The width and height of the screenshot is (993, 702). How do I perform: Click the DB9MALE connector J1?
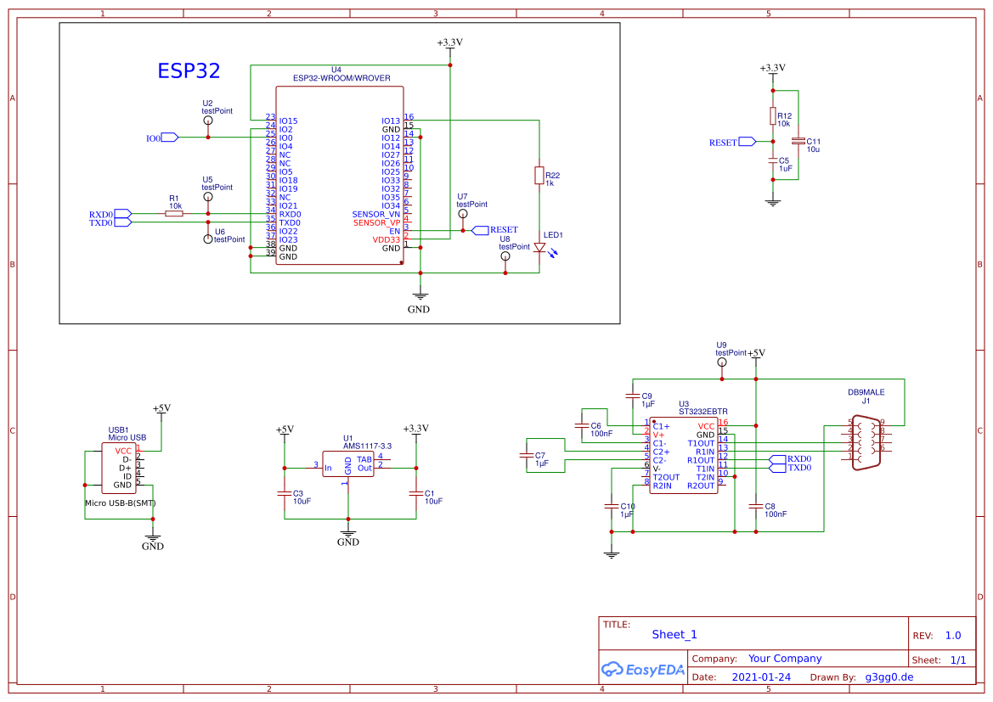click(866, 441)
